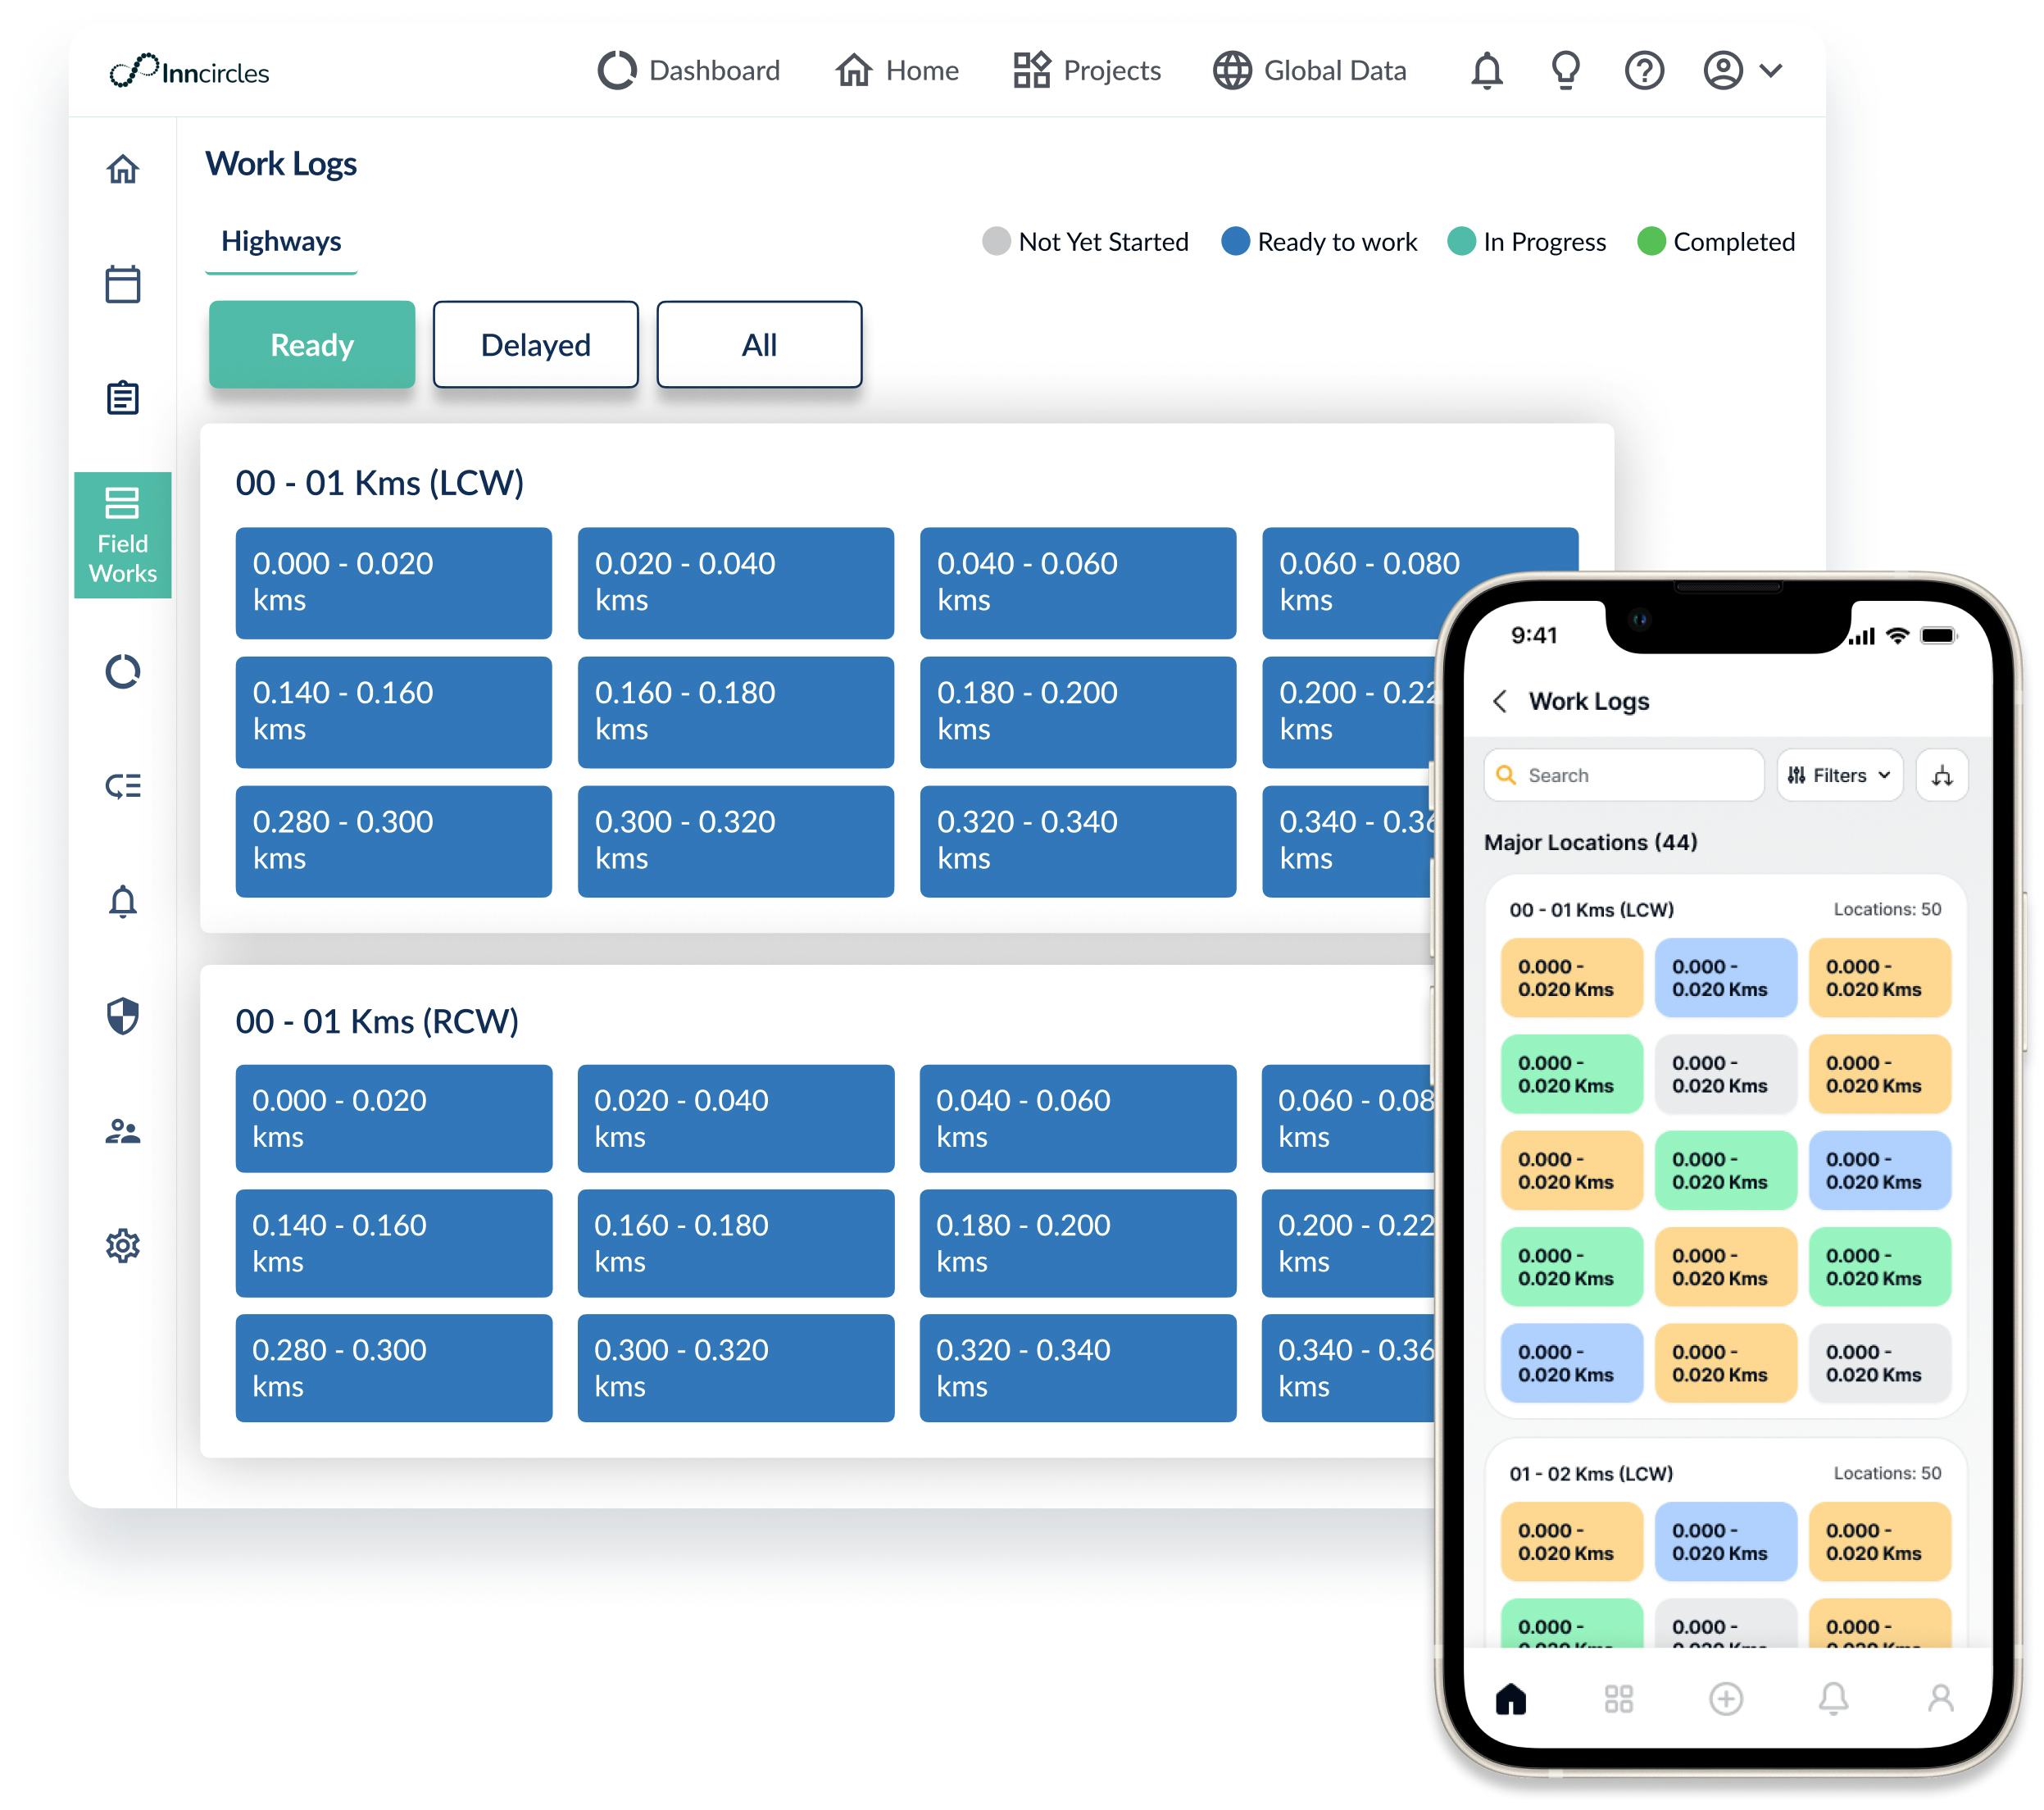The width and height of the screenshot is (2044, 1810).
Task: Open the users icon in the sidebar
Action: pos(122,1131)
